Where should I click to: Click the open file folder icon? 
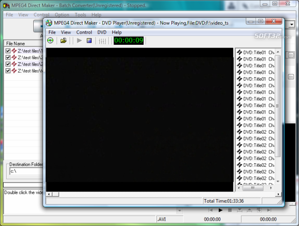click(x=63, y=40)
